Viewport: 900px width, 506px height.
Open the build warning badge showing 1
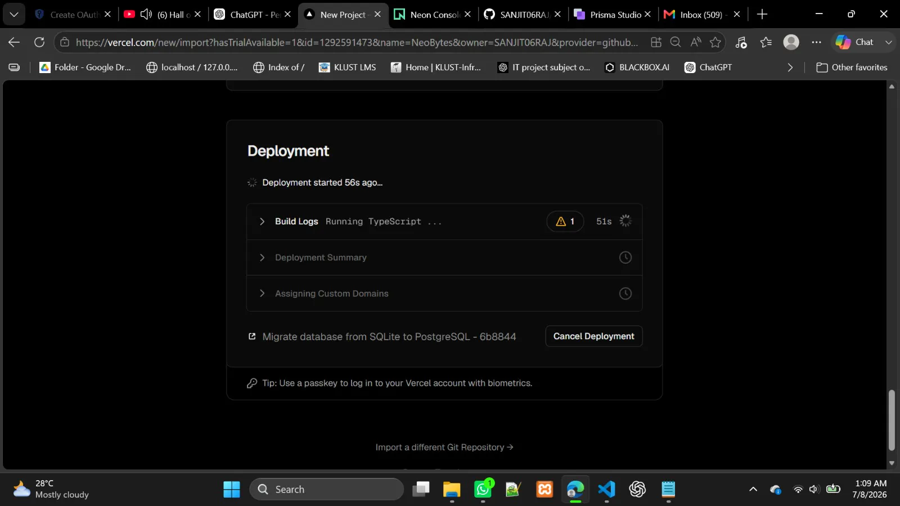point(565,222)
